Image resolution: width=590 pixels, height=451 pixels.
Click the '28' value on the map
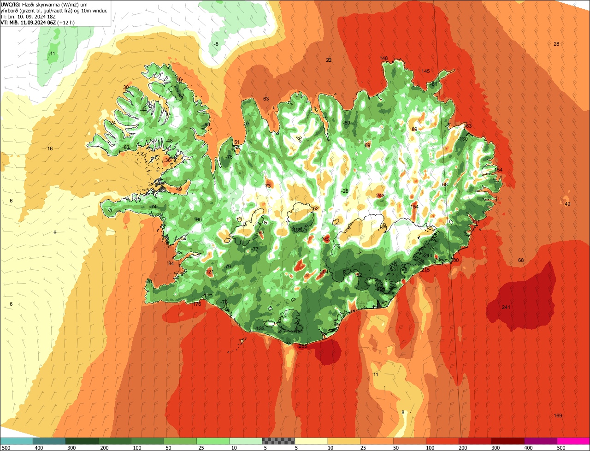[556, 44]
